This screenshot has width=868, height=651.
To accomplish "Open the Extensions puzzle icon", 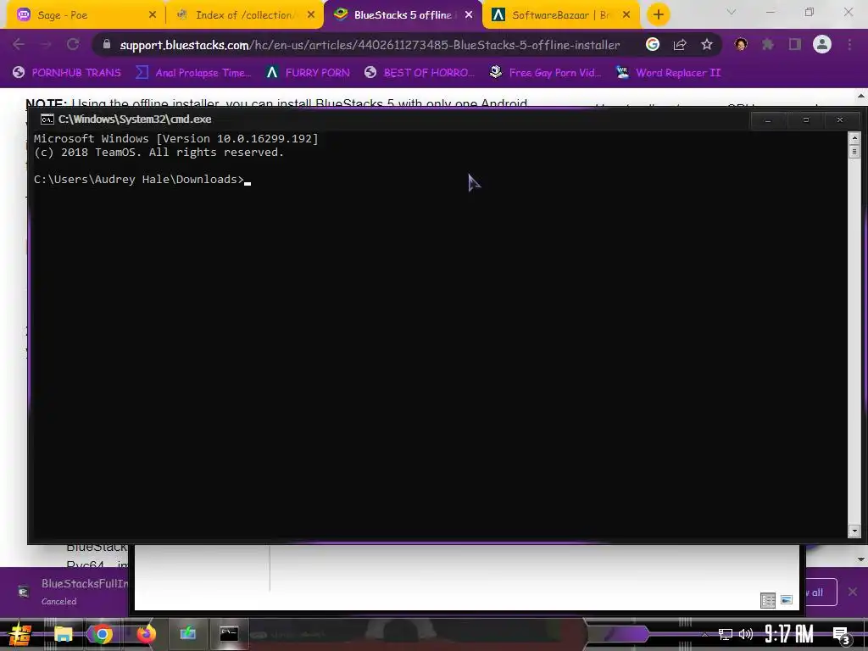I will (x=768, y=44).
